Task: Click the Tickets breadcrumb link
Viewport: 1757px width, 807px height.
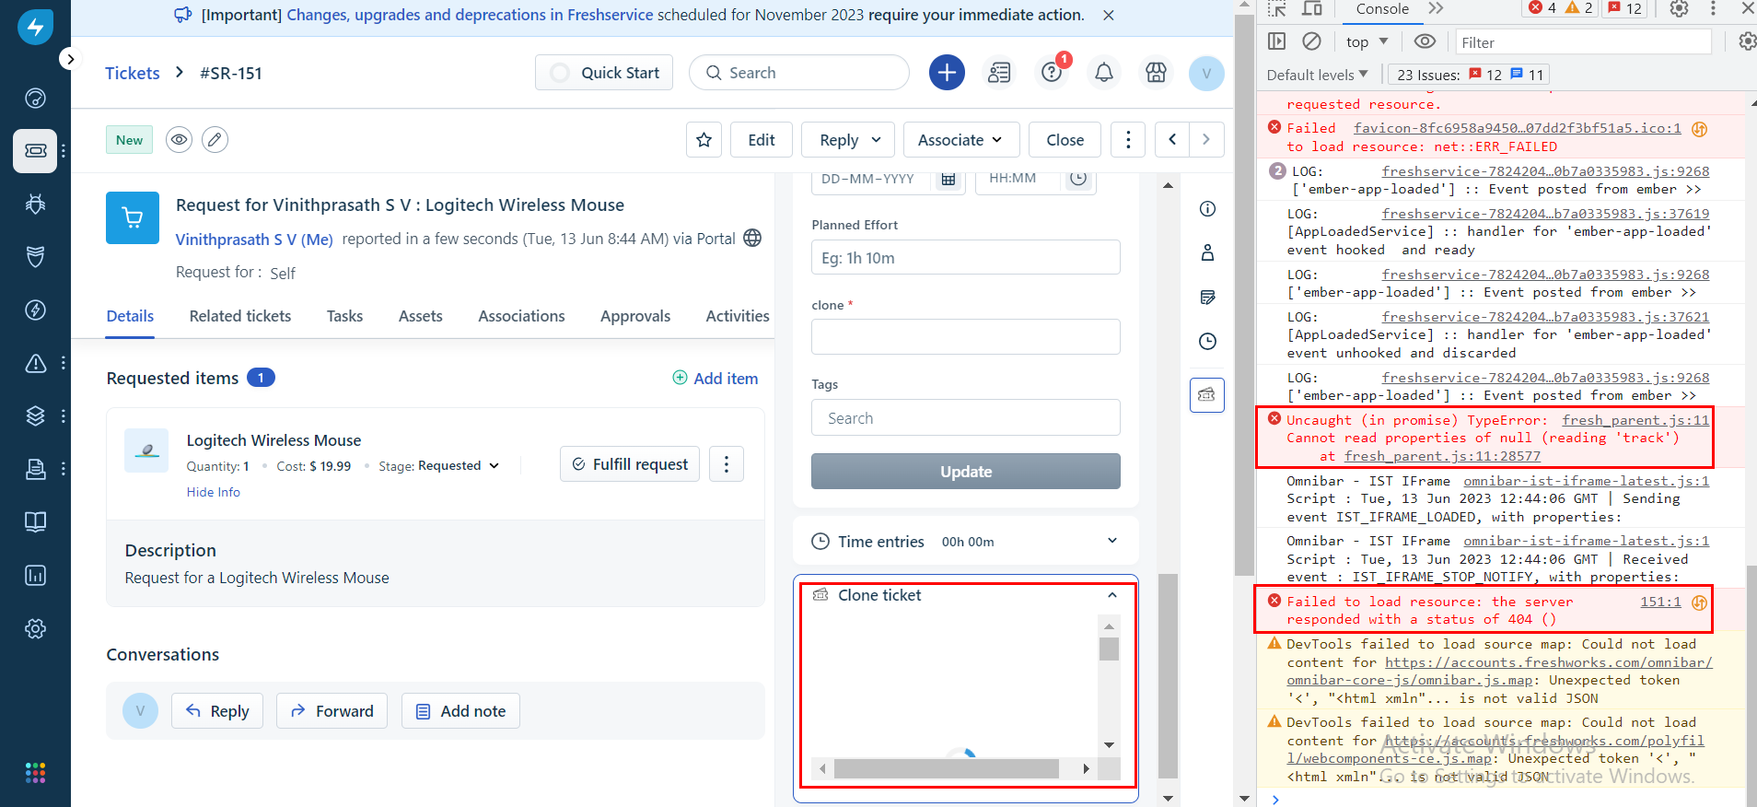Action: pos(133,73)
